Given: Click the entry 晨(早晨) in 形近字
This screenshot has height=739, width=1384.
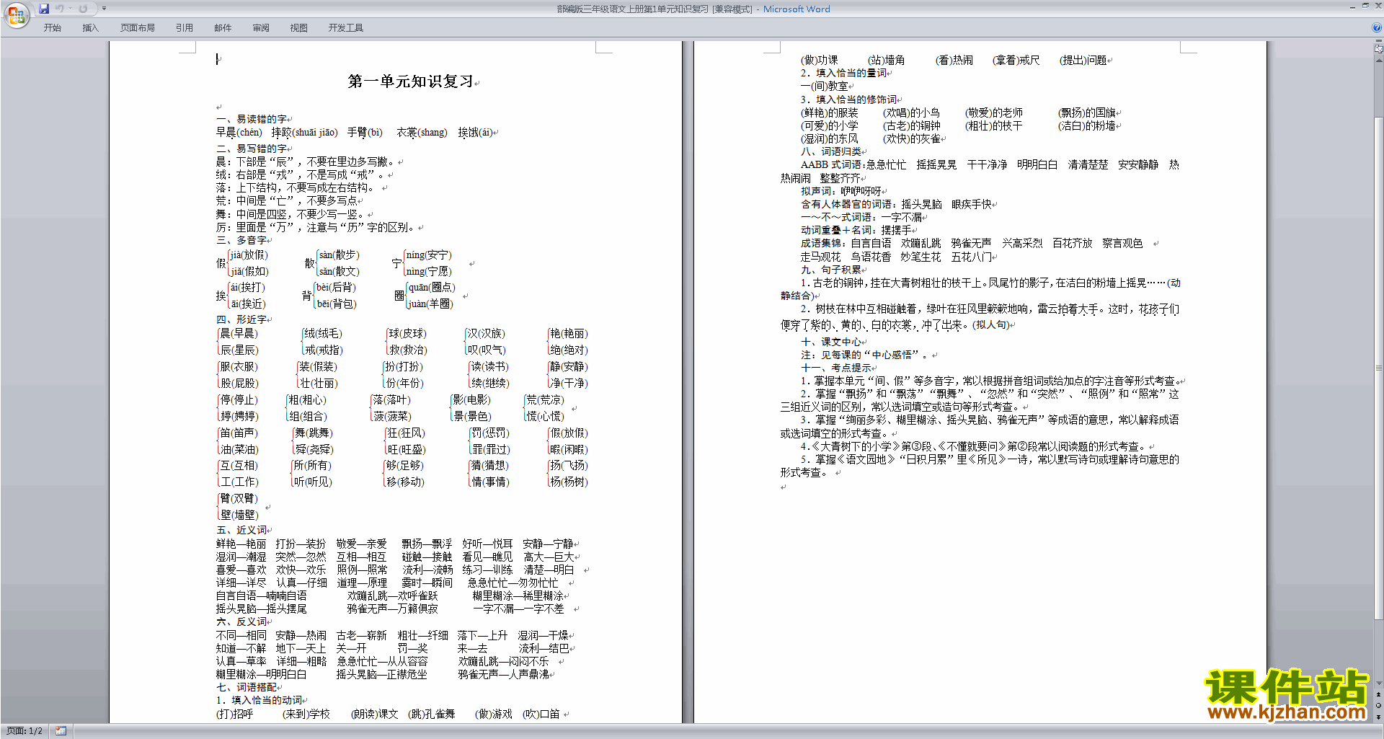Looking at the screenshot, I should point(239,334).
